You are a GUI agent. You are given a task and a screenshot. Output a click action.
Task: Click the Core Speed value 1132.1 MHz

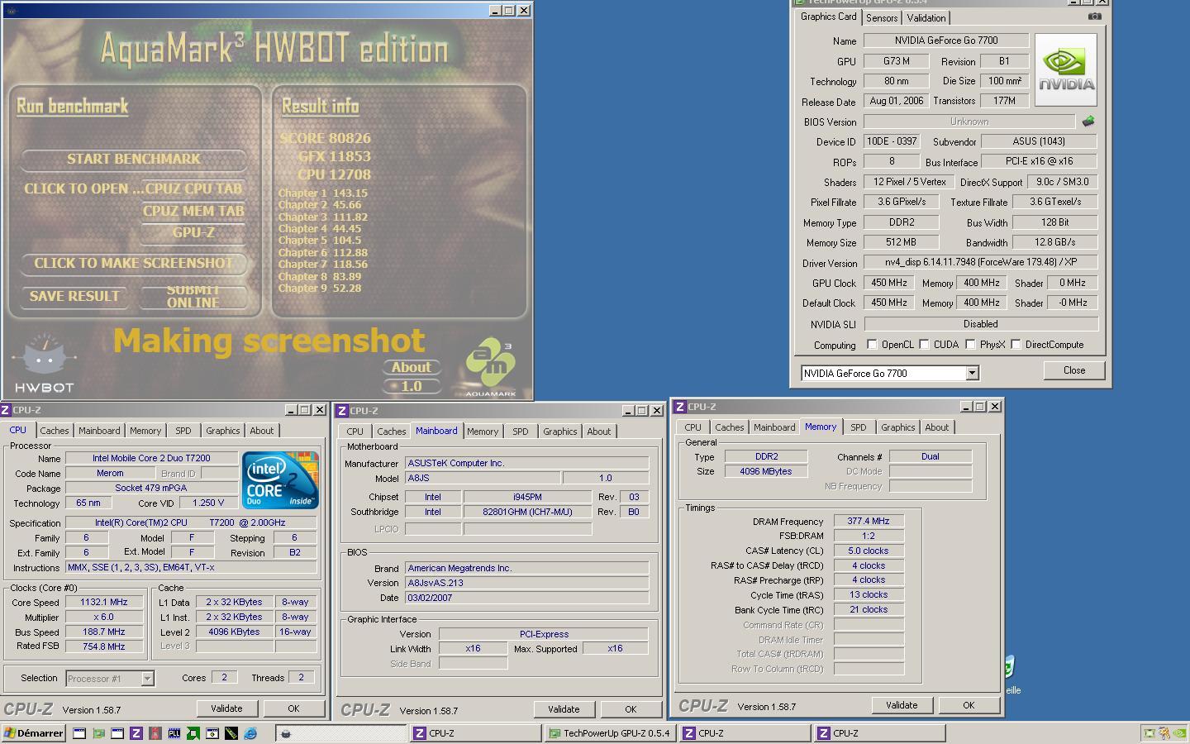coord(104,602)
